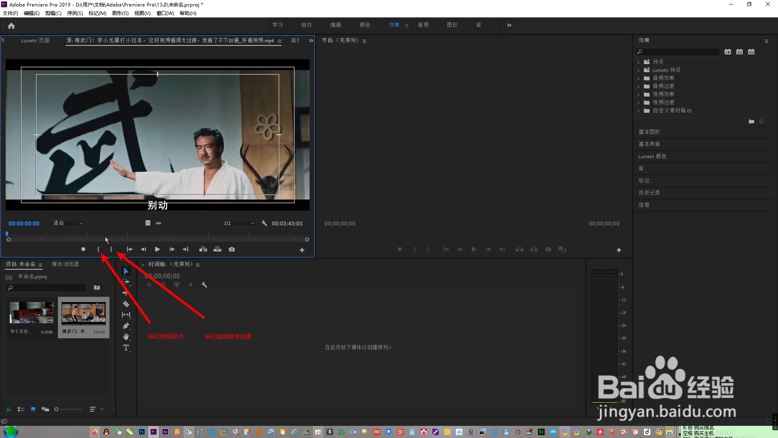The height and width of the screenshot is (438, 778).
Task: Click the Home icon
Action: click(11, 26)
